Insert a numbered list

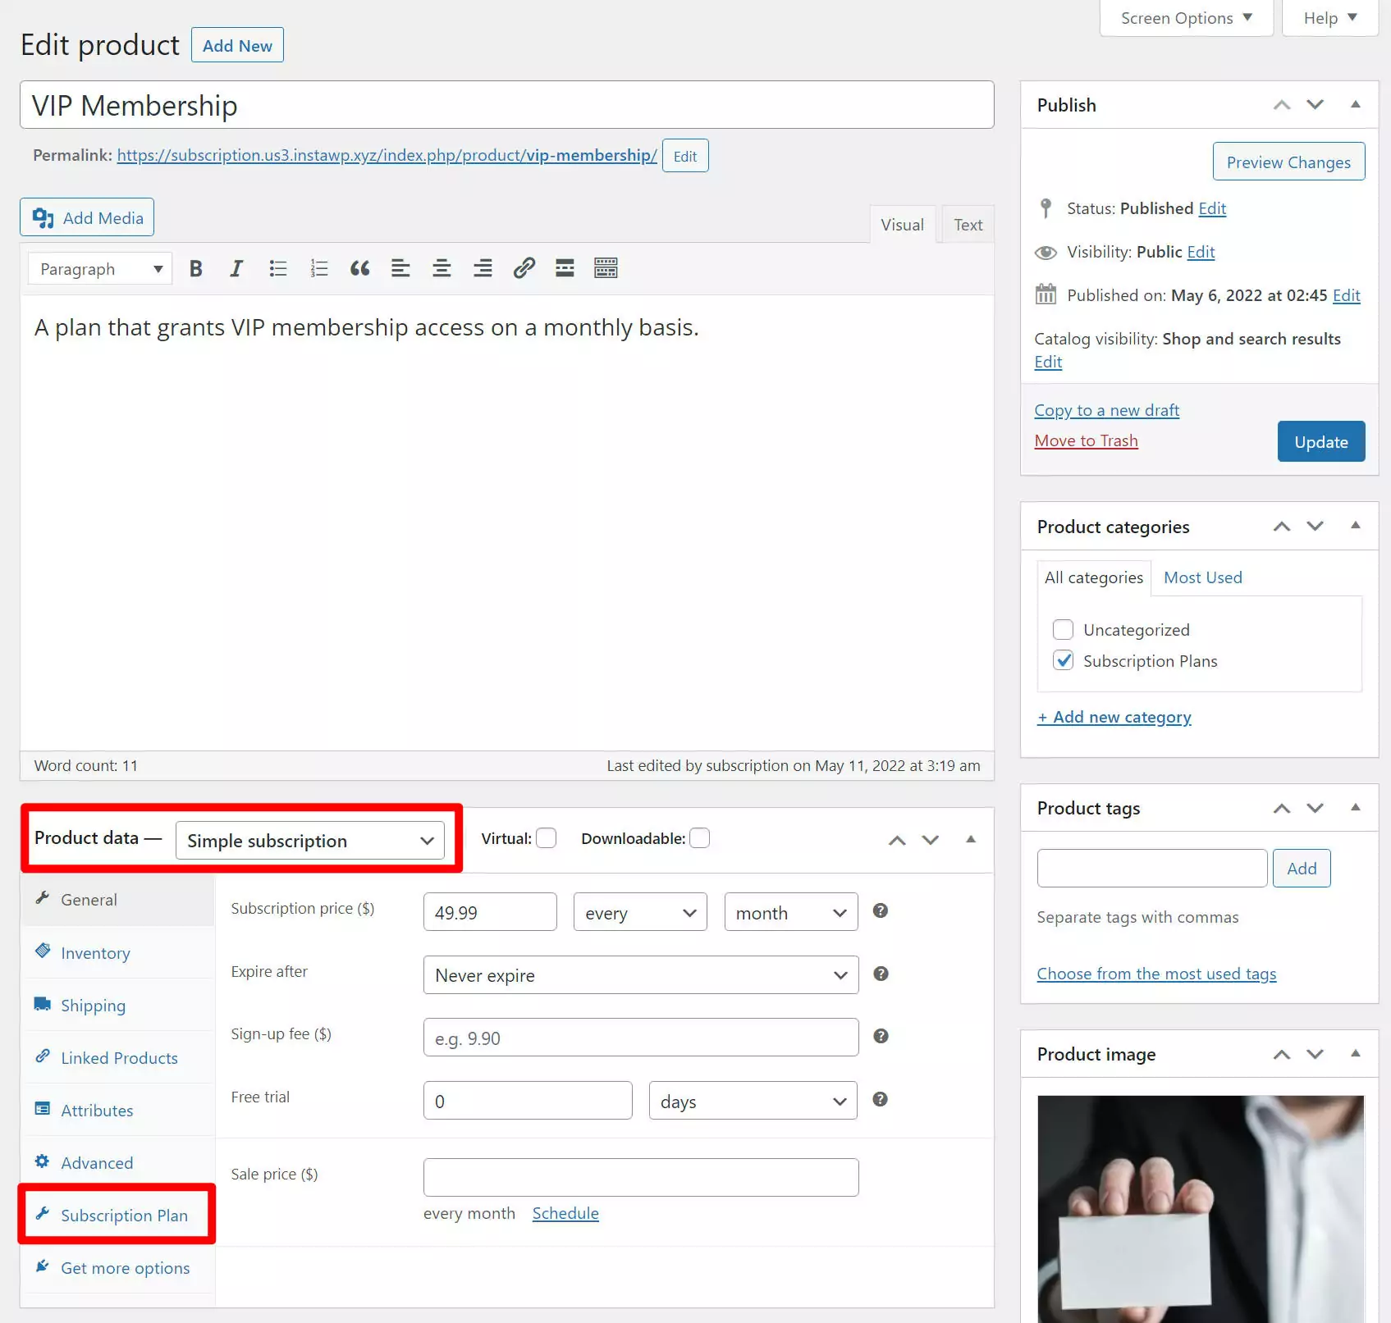[x=319, y=268]
